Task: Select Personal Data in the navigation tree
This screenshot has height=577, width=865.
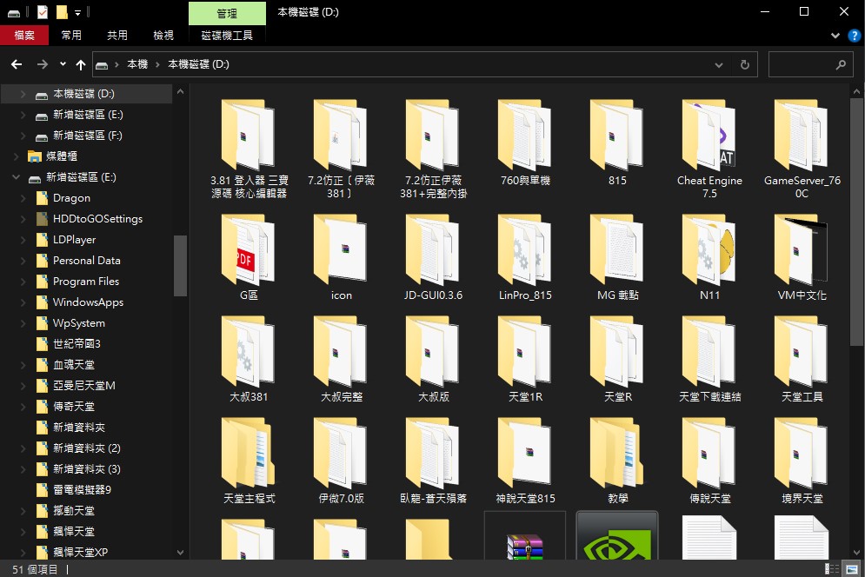Action: pos(87,261)
